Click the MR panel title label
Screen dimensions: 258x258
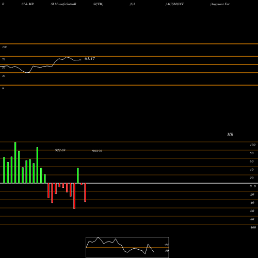pos(230,134)
